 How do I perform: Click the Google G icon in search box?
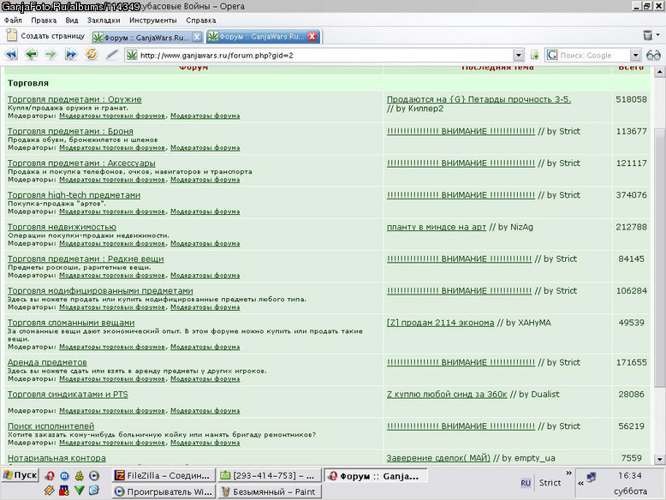click(552, 55)
